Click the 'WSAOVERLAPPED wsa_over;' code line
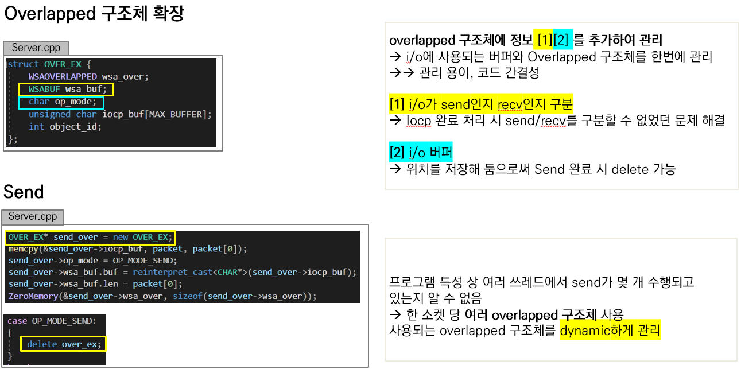Viewport: 741px width, 369px height. [89, 76]
